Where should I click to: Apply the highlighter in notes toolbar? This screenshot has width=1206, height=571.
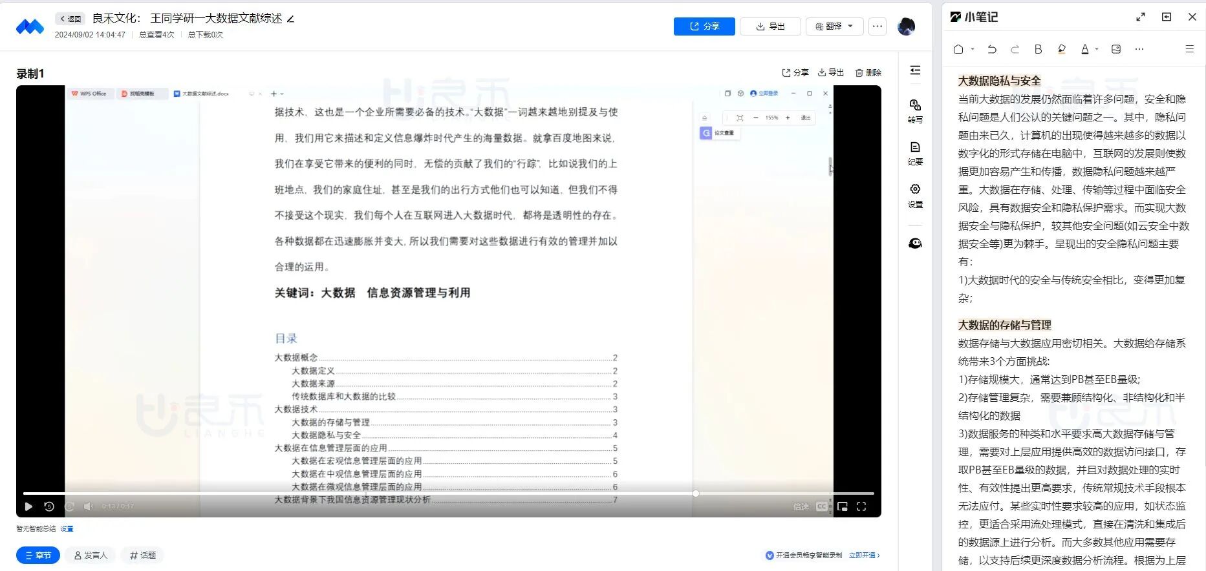[1061, 49]
